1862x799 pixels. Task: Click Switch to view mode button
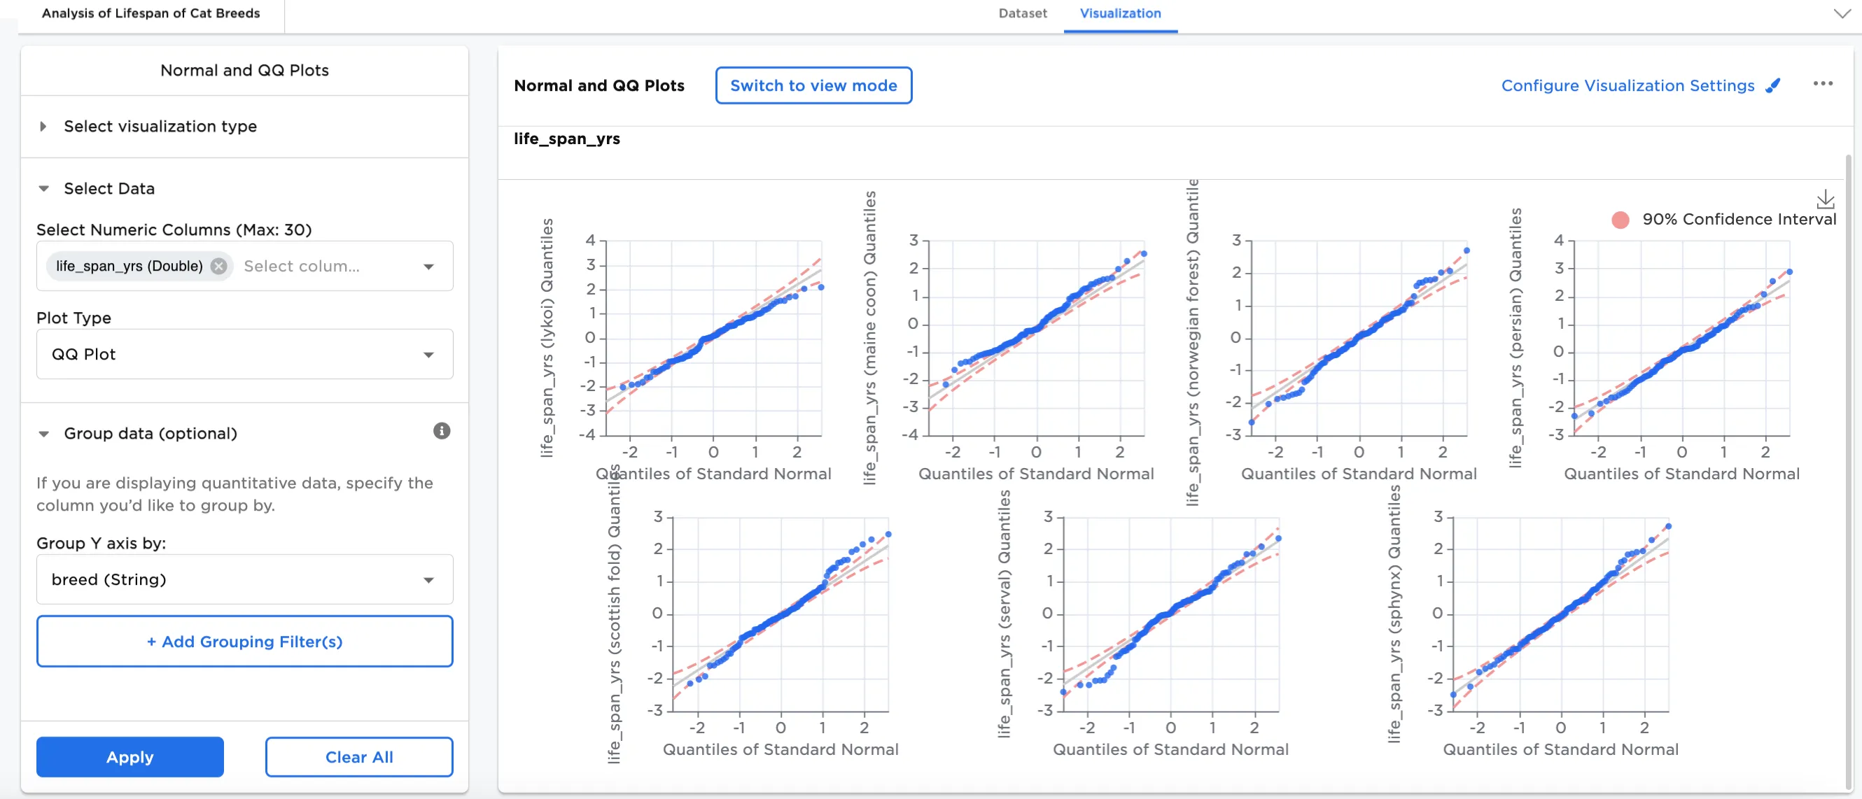tap(813, 86)
